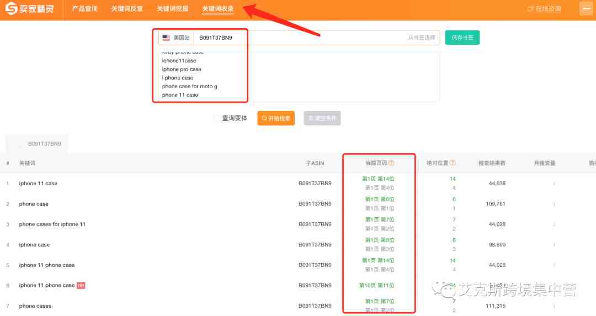This screenshot has width=596, height=316.
Task: Click the 开始检索 search button
Action: [276, 118]
